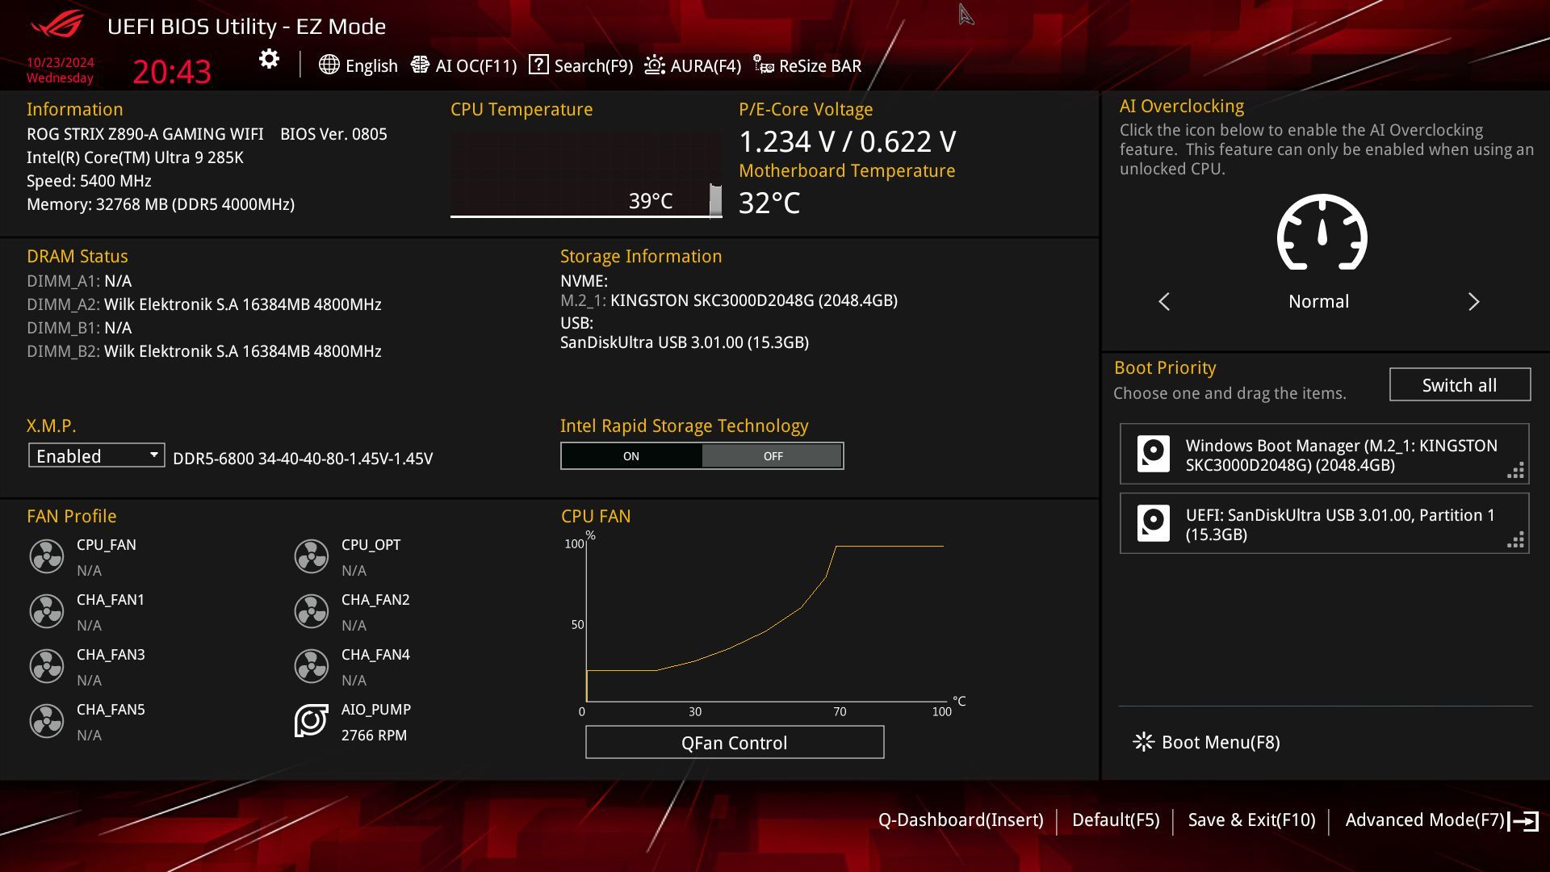The height and width of the screenshot is (872, 1550).
Task: Select the CHA_FAN2 fan icon
Action: pos(312,611)
